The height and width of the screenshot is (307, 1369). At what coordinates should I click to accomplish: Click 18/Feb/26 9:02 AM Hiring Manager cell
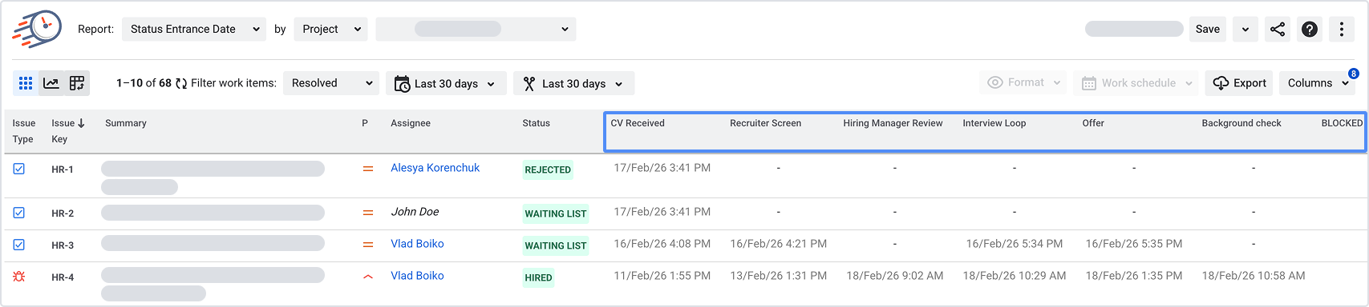pos(895,276)
